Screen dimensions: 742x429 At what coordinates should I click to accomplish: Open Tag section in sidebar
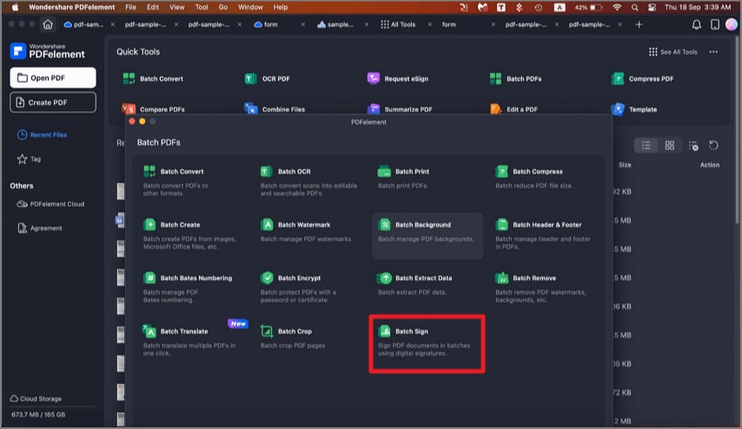coord(29,159)
